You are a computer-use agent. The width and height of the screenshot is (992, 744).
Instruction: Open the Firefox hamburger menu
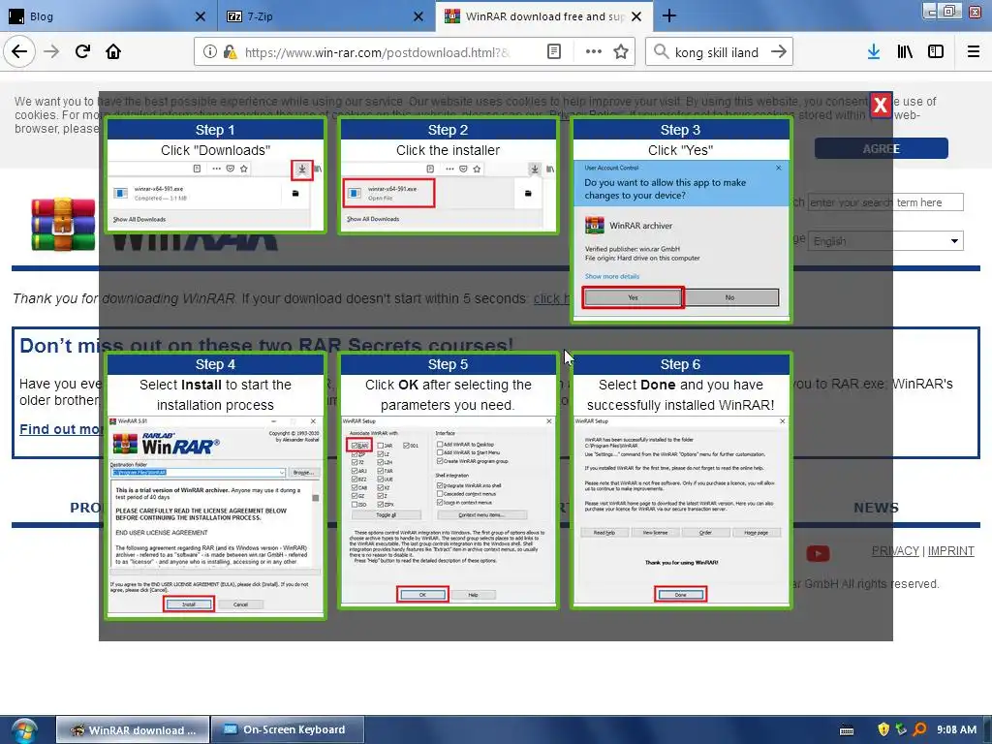pos(973,52)
